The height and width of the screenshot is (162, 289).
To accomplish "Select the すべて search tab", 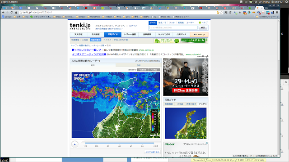I will click(x=153, y=22).
